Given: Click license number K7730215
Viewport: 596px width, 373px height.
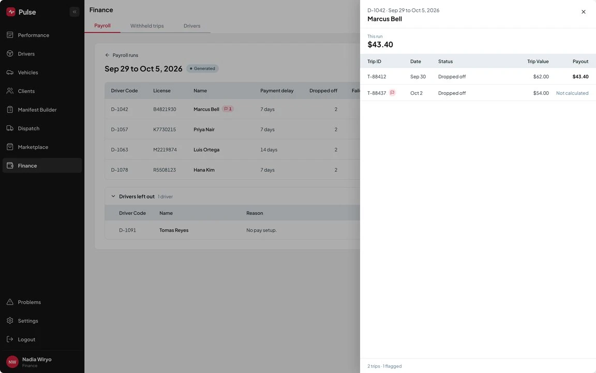Looking at the screenshot, I should pos(165,130).
